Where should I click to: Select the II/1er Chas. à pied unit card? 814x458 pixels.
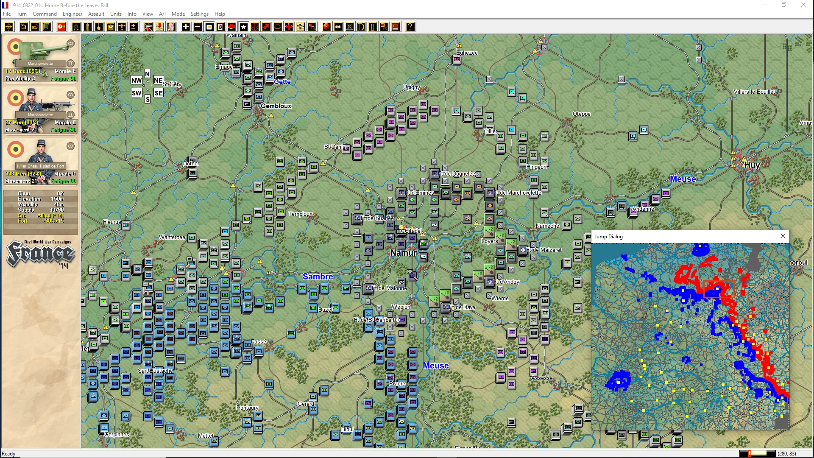click(x=41, y=162)
